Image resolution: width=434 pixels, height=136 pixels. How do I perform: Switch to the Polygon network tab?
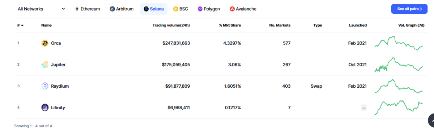coord(209,9)
